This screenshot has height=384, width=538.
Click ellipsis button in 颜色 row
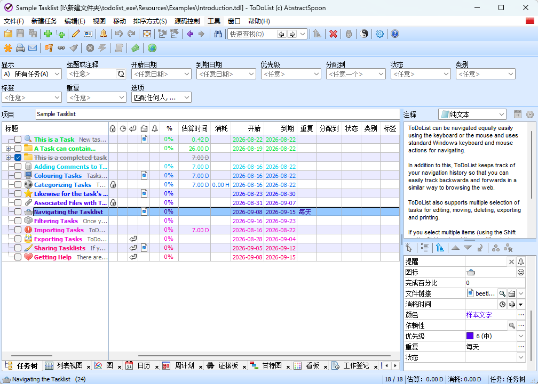(521, 315)
